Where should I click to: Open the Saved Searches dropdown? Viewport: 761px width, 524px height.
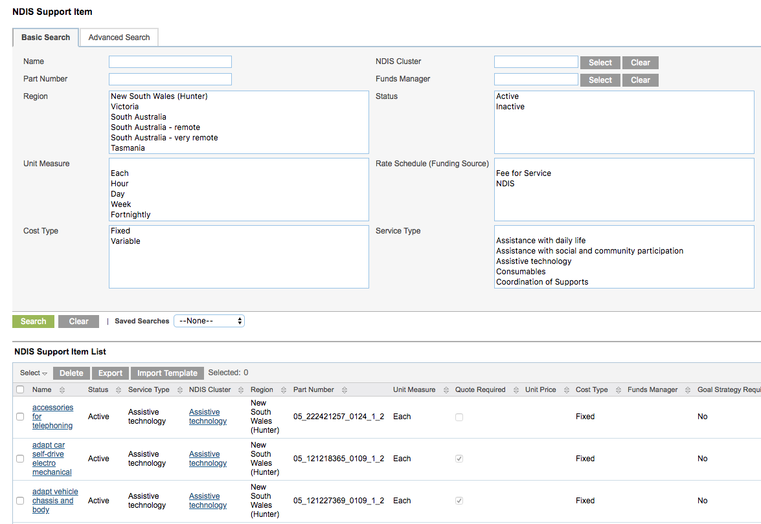click(209, 321)
